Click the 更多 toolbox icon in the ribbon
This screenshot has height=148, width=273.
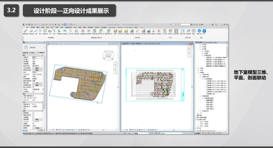coord(193,31)
